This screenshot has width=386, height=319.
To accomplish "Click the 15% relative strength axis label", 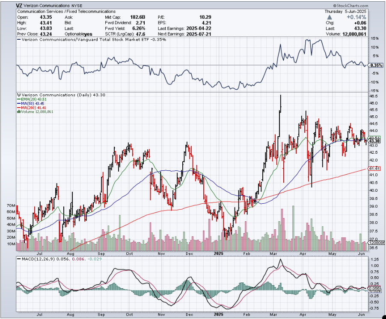I will [375, 39].
